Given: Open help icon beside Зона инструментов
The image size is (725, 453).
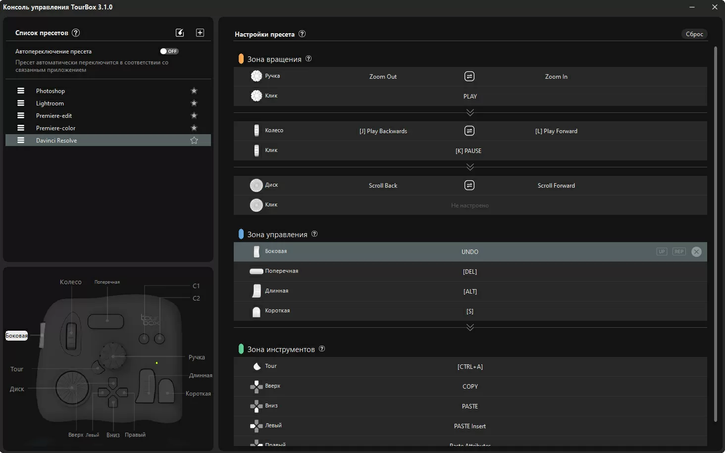Looking at the screenshot, I should click(x=322, y=349).
